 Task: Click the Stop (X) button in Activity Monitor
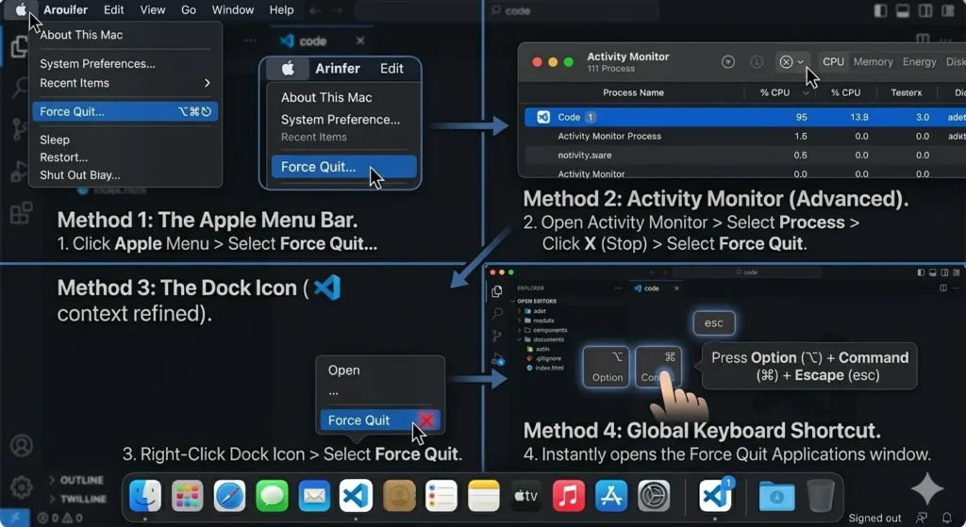pyautogui.click(x=786, y=61)
